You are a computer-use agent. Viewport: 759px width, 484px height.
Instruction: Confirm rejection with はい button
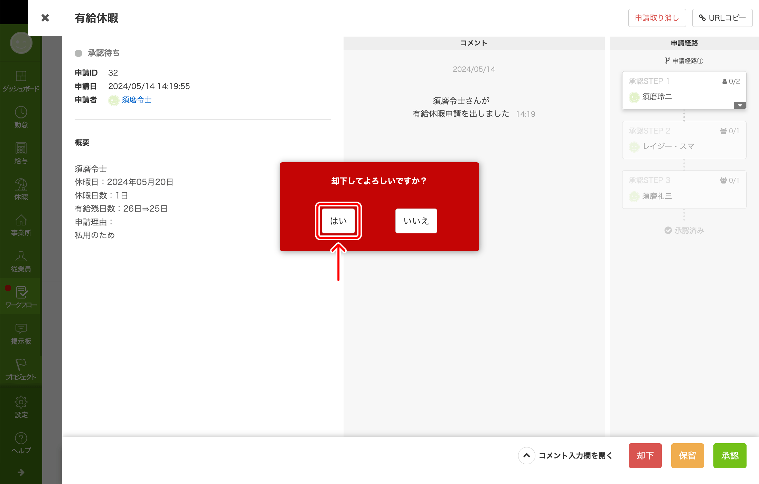coord(338,221)
